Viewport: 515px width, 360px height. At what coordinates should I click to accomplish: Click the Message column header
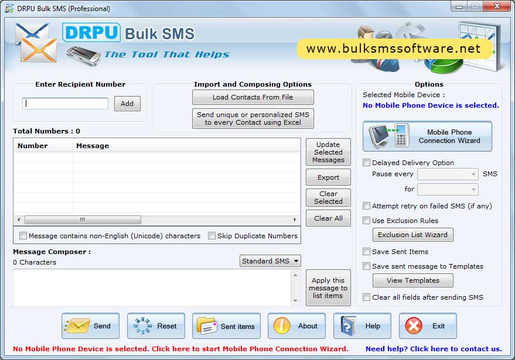pos(186,146)
